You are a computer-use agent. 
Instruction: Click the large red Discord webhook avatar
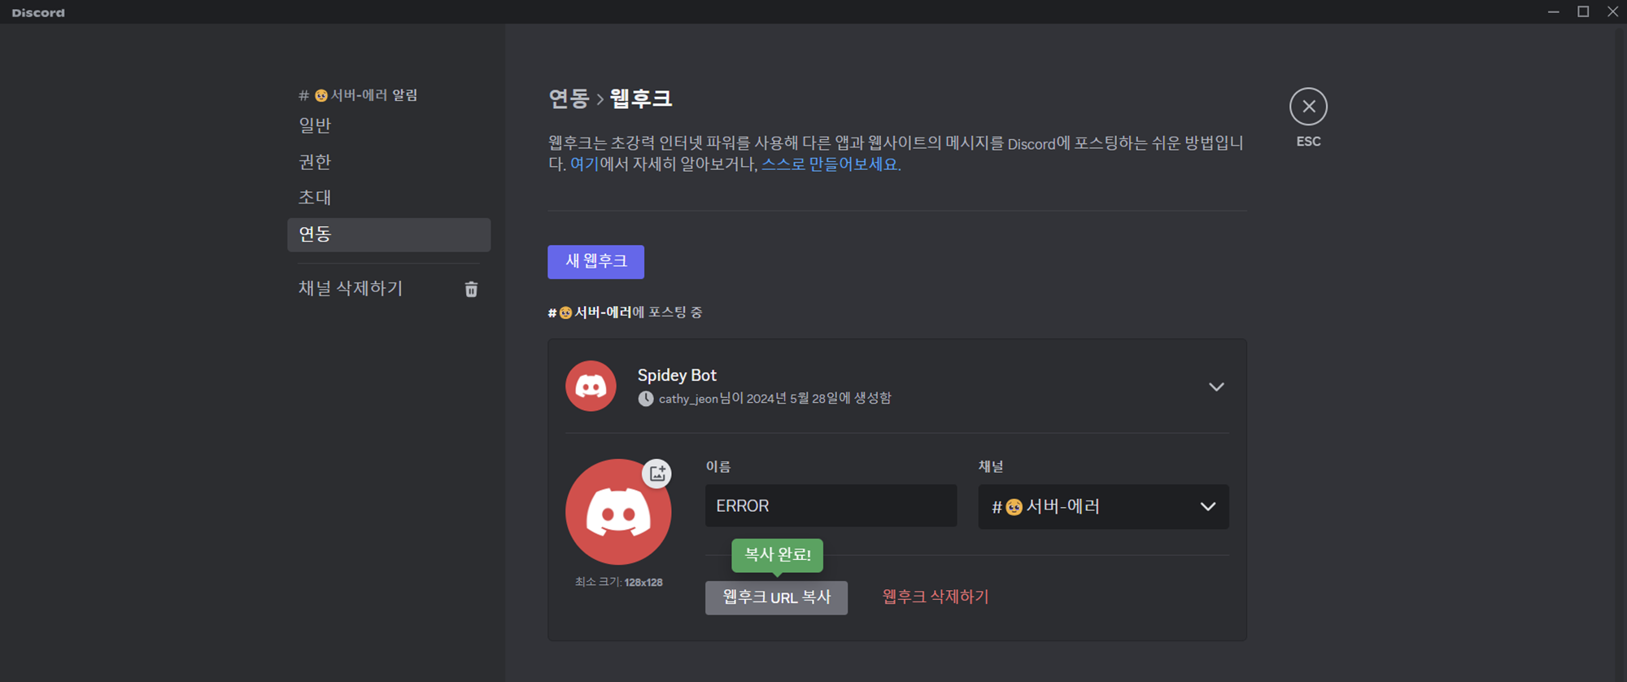point(618,512)
